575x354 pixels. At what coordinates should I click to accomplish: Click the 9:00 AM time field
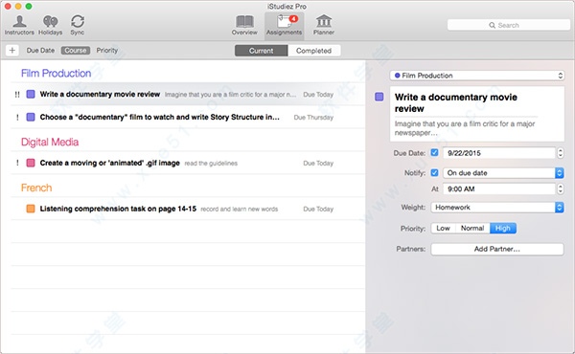(x=499, y=188)
